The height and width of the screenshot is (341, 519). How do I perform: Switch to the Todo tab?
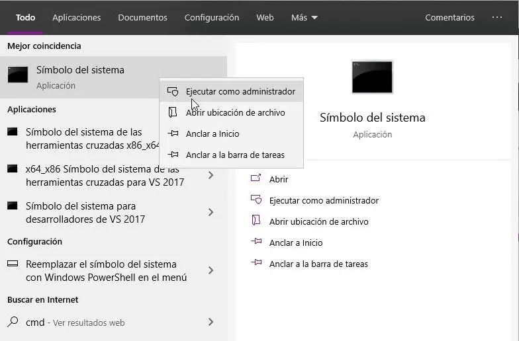coord(25,17)
